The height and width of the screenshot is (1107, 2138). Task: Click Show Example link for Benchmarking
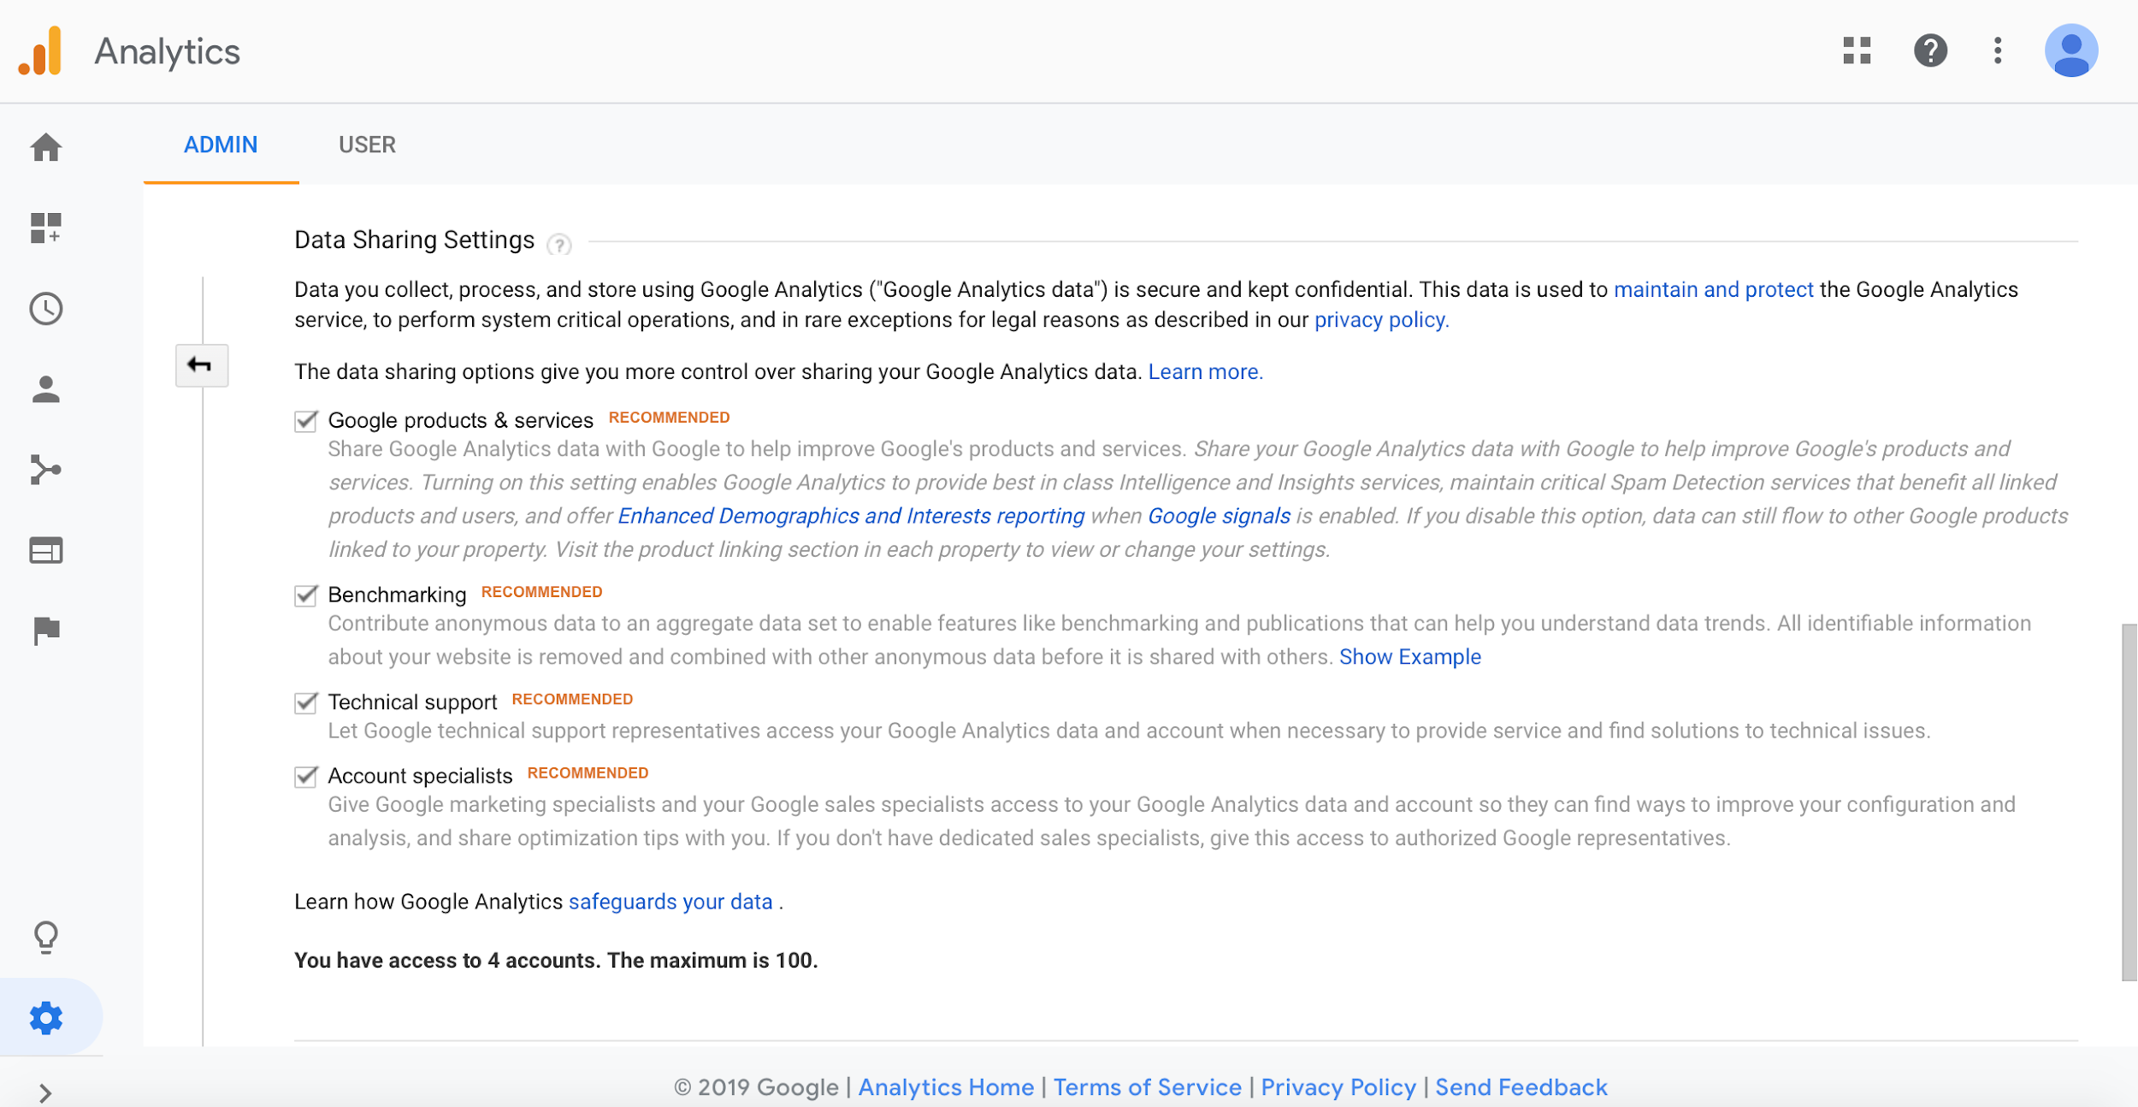1410,657
